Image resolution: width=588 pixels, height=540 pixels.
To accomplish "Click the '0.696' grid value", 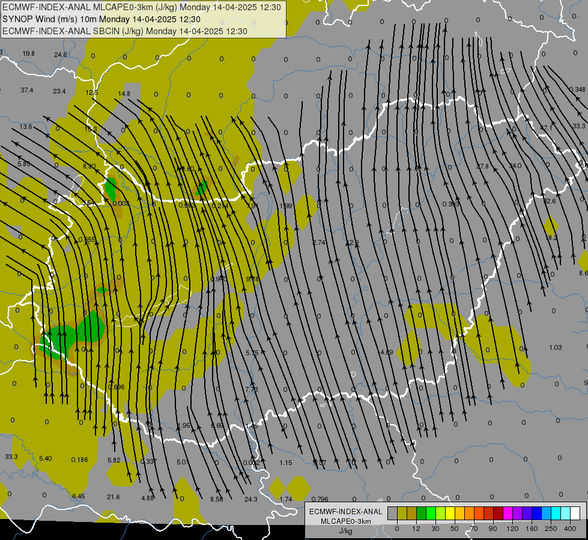I will (x=116, y=388).
